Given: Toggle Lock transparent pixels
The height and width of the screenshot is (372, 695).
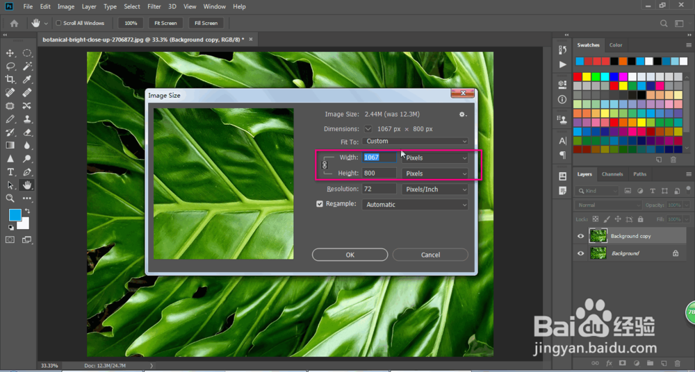Looking at the screenshot, I should point(596,219).
